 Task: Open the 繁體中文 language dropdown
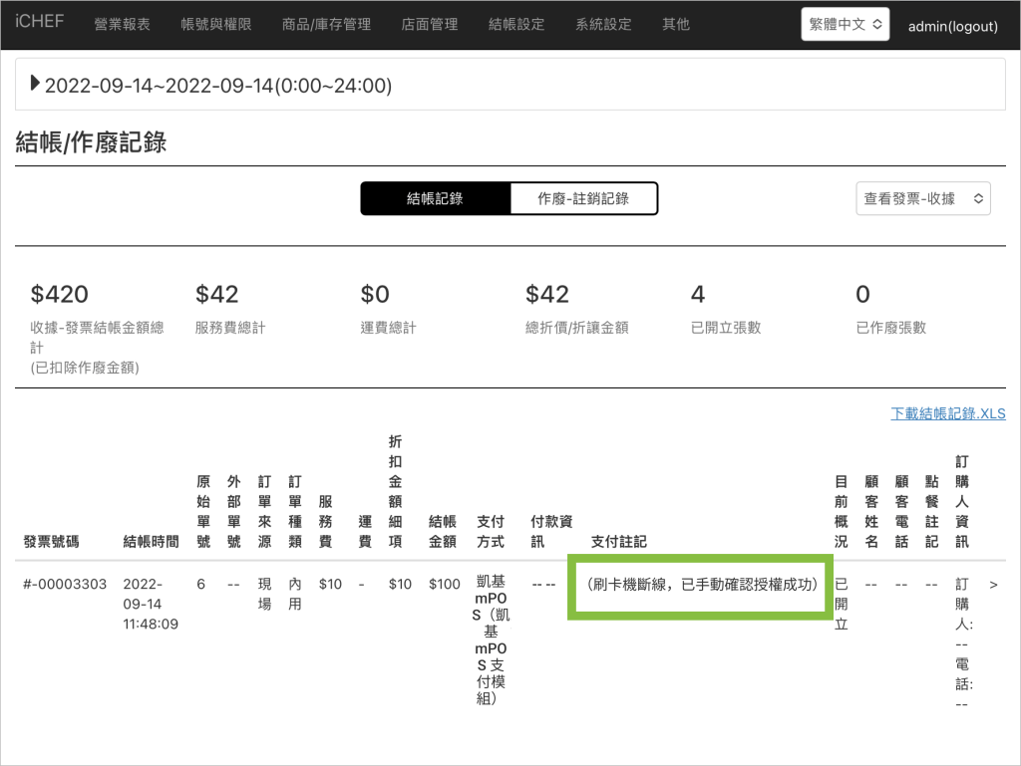[x=845, y=25]
